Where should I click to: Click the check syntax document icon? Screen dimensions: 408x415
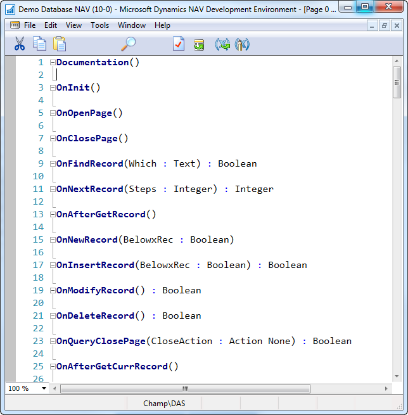pyautogui.click(x=179, y=44)
